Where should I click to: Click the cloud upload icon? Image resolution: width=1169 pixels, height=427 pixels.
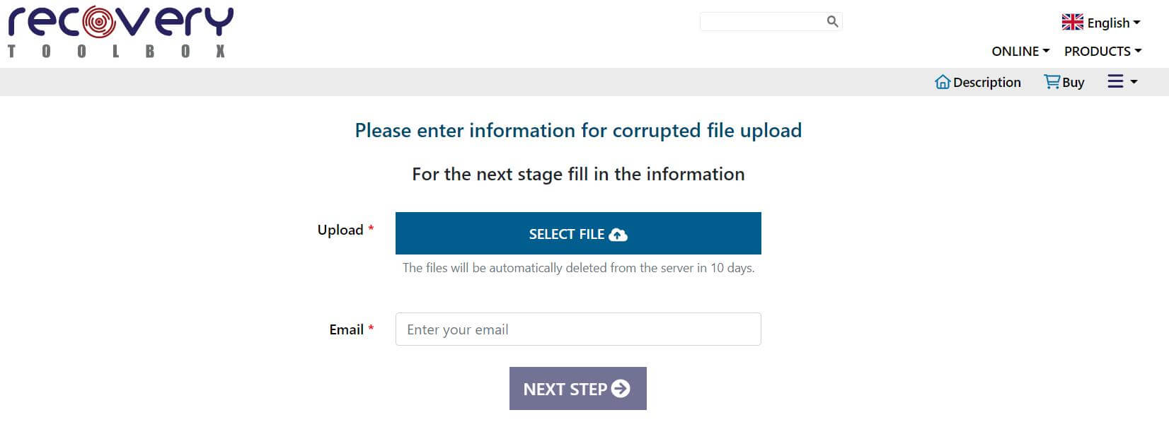[618, 235]
